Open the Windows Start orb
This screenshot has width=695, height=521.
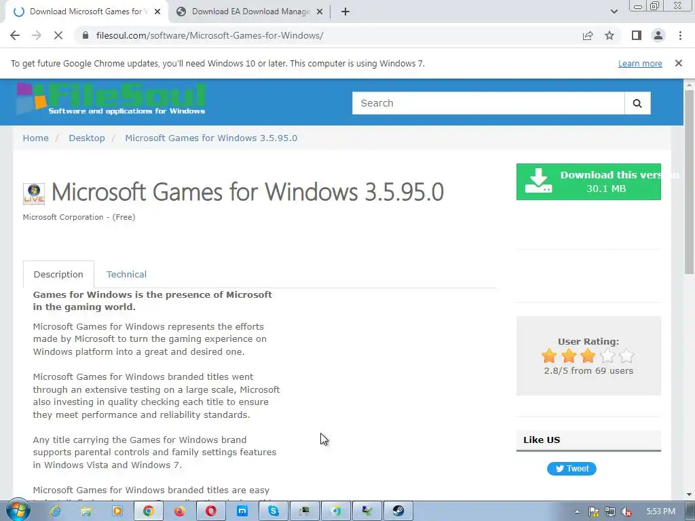tap(18, 511)
